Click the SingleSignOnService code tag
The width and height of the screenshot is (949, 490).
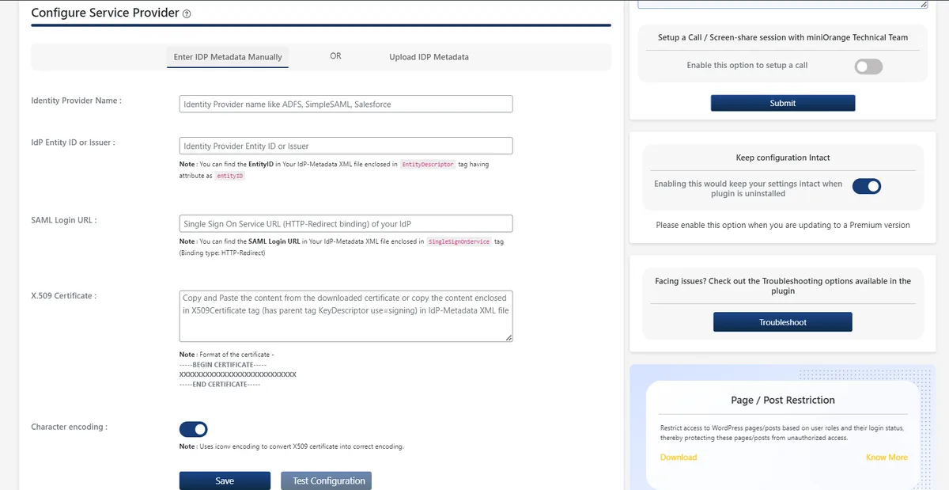[x=459, y=241]
